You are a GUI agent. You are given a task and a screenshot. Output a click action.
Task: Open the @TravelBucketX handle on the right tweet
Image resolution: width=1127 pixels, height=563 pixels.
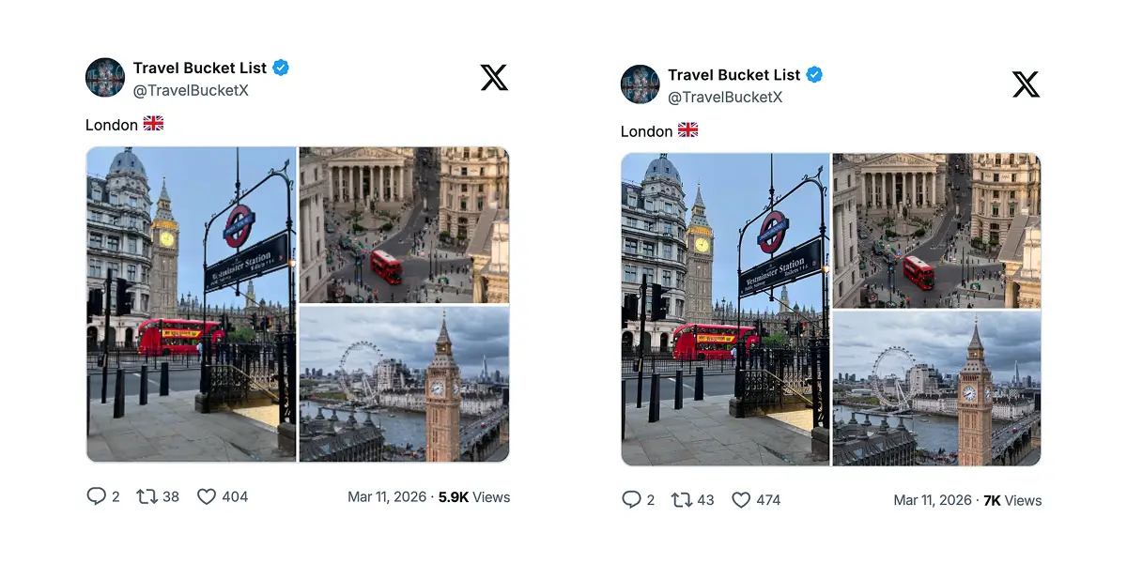tap(725, 98)
